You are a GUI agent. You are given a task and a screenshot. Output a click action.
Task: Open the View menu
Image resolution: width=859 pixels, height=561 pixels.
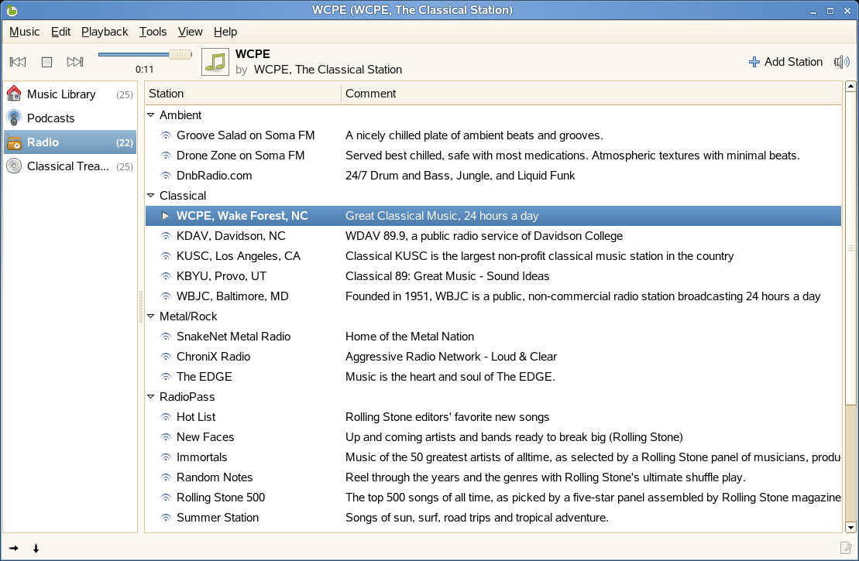point(190,32)
